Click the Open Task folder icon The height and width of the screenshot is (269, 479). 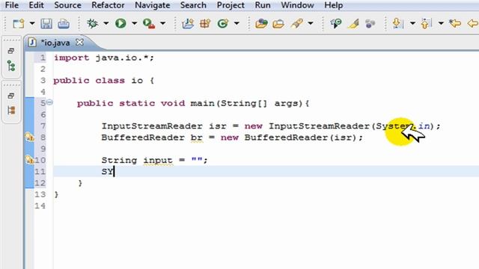(278, 23)
